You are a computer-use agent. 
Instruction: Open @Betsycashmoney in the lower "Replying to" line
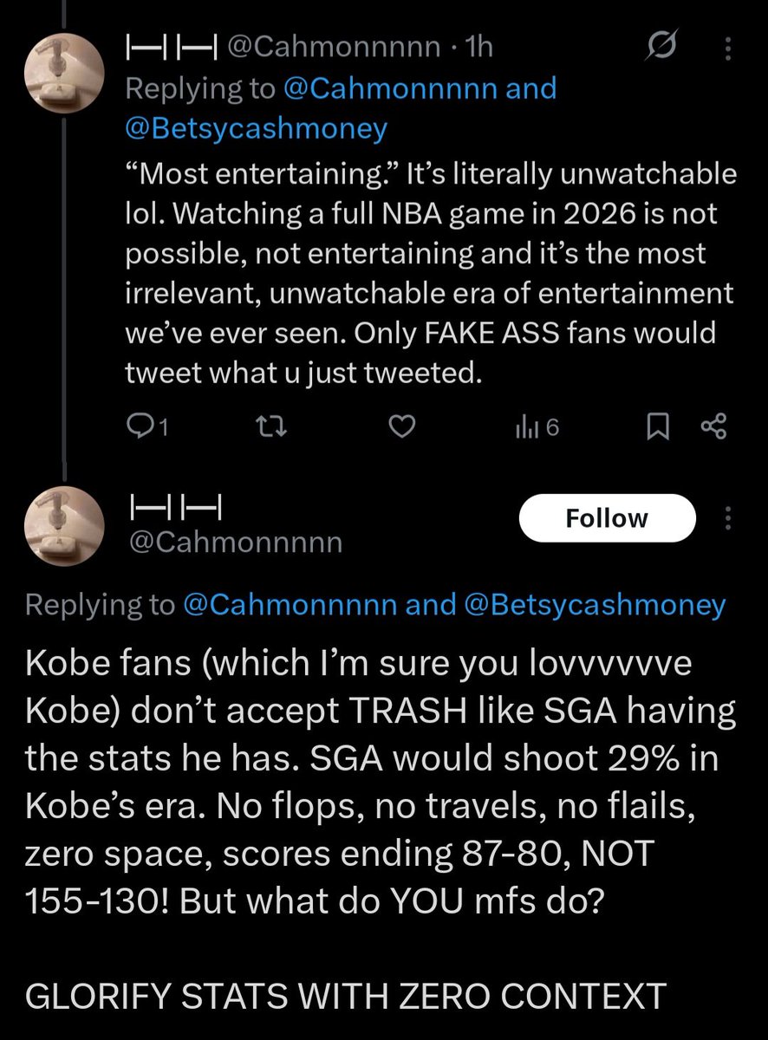click(x=595, y=605)
